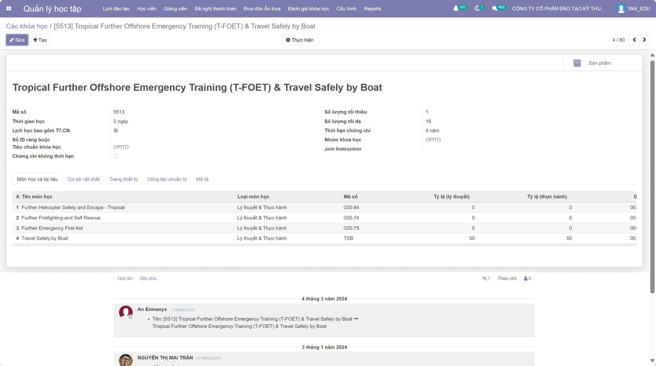Click the followers person icon
Viewport: 656px width, 366px height.
526,278
